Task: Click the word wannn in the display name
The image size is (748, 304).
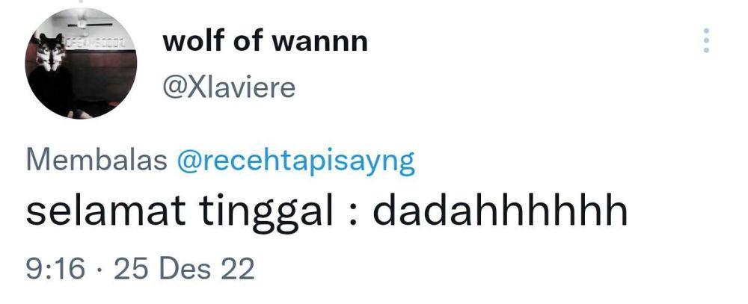Action: pos(319,43)
